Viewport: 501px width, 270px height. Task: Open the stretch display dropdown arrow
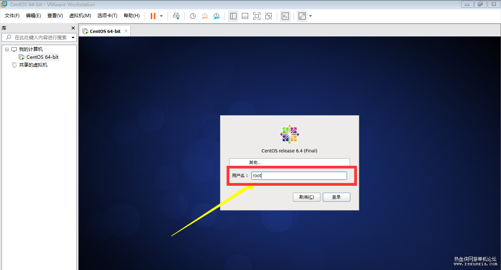tap(310, 16)
